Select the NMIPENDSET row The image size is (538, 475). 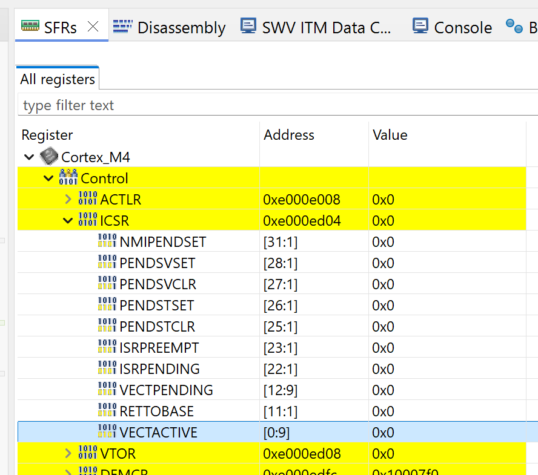[272, 242]
